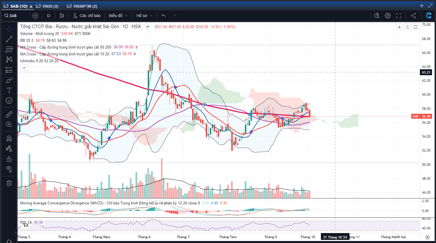Open time axis settings gear at bottom right
Screen dimensions: 436x243
(427, 237)
